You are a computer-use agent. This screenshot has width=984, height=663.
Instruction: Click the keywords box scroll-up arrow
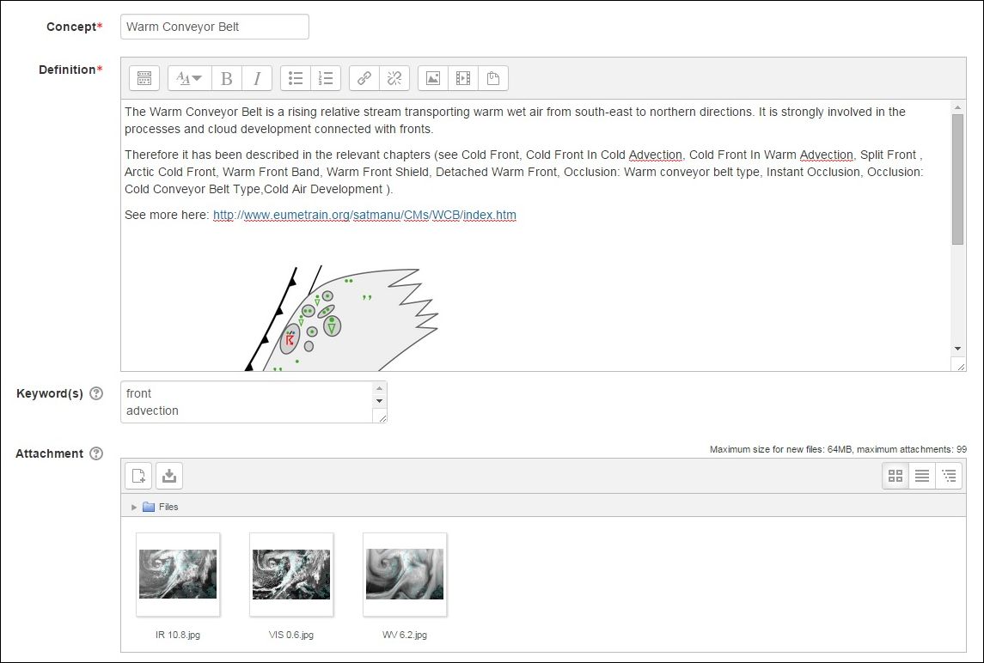click(x=380, y=388)
